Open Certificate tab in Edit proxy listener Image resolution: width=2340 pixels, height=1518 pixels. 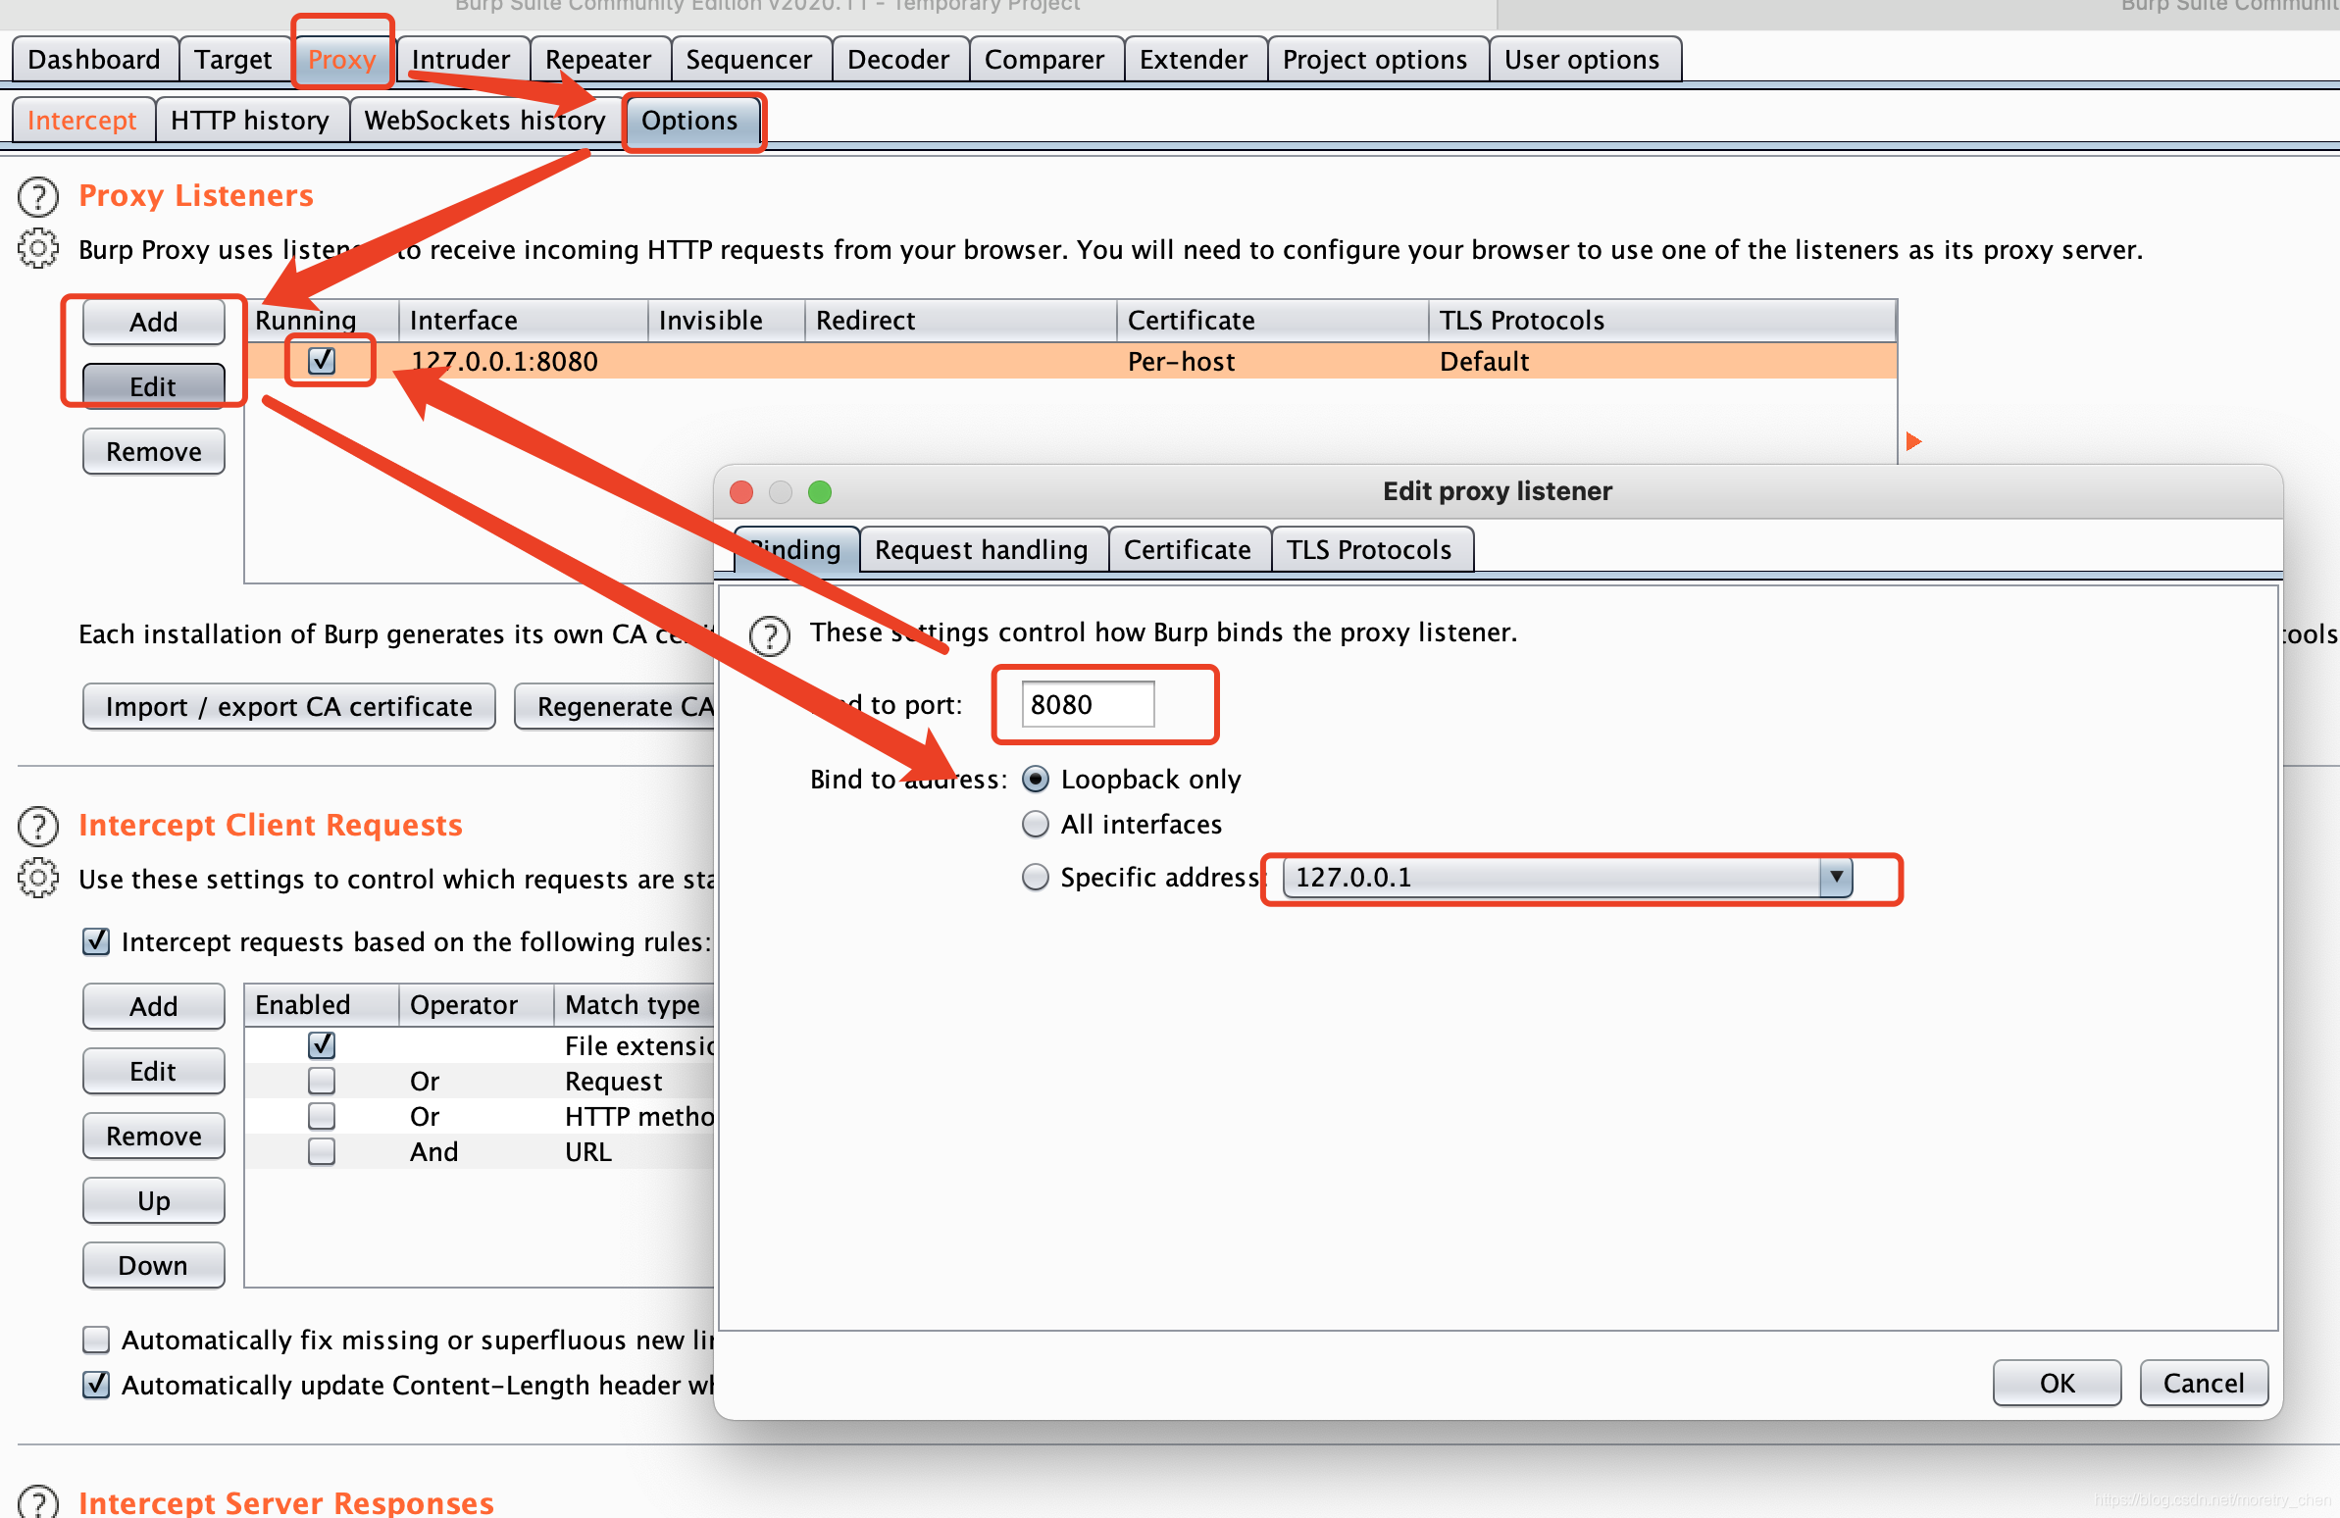tap(1188, 548)
